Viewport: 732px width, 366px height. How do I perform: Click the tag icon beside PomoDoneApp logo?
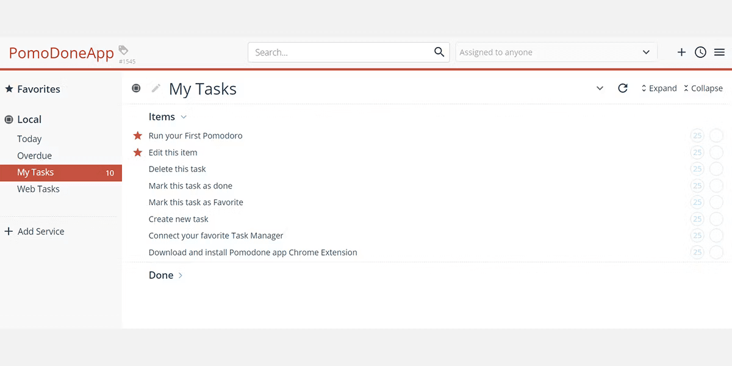(123, 50)
